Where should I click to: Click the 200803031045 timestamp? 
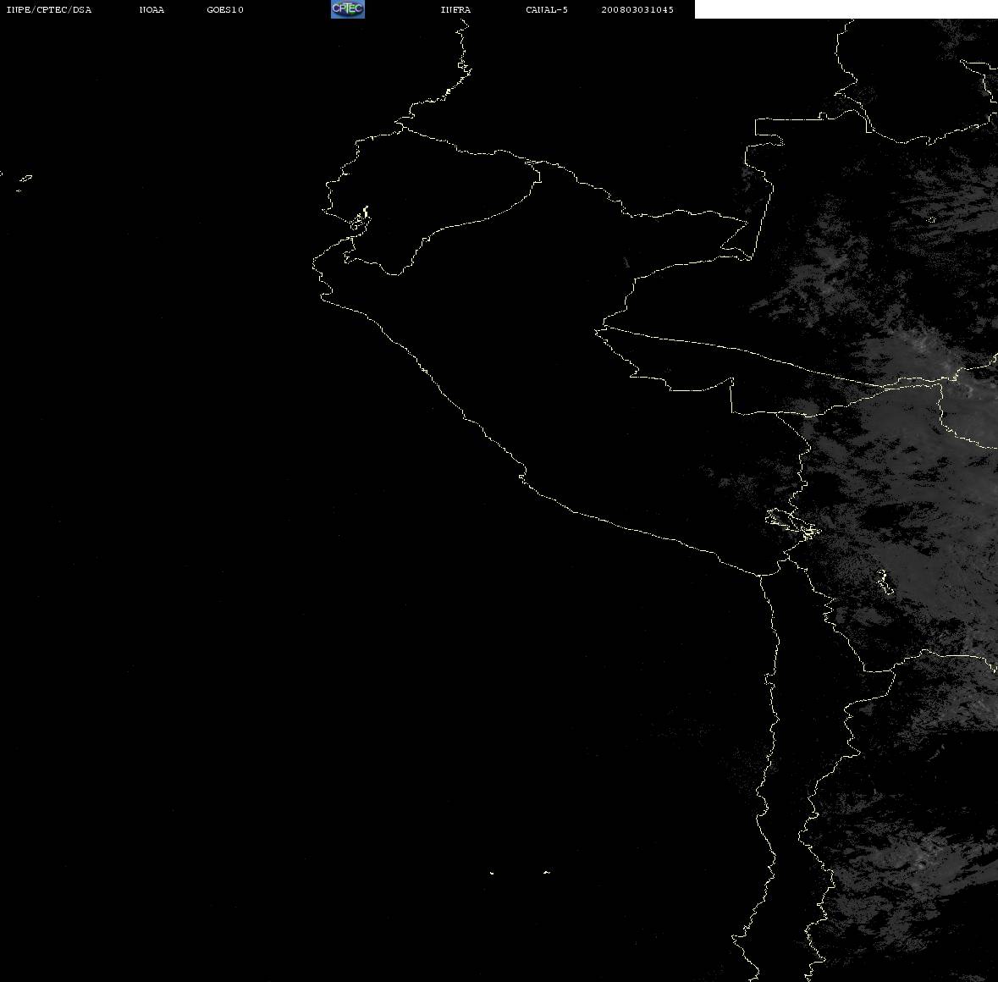637,9
